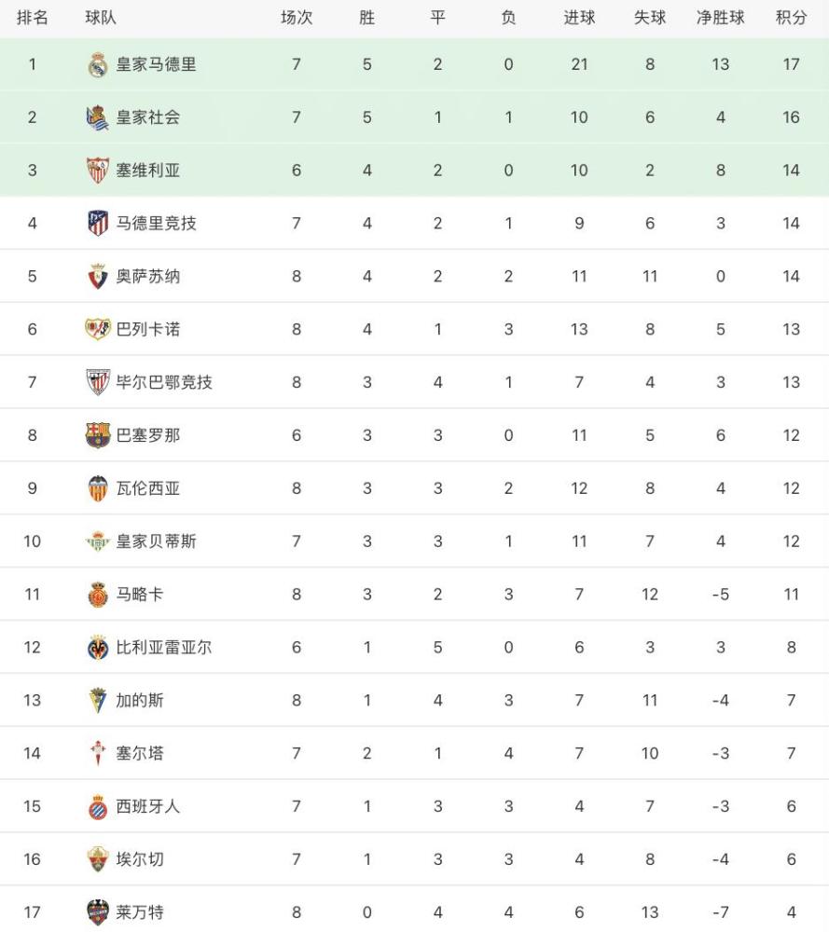
Task: Click the Real Sociedad (皇家社会) crest icon
Action: point(98,117)
